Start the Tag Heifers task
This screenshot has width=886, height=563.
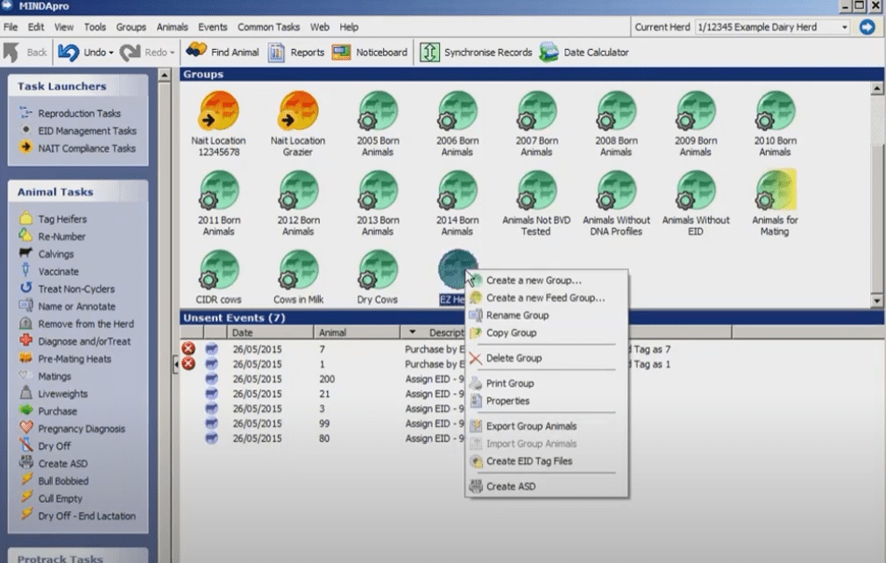click(53, 218)
